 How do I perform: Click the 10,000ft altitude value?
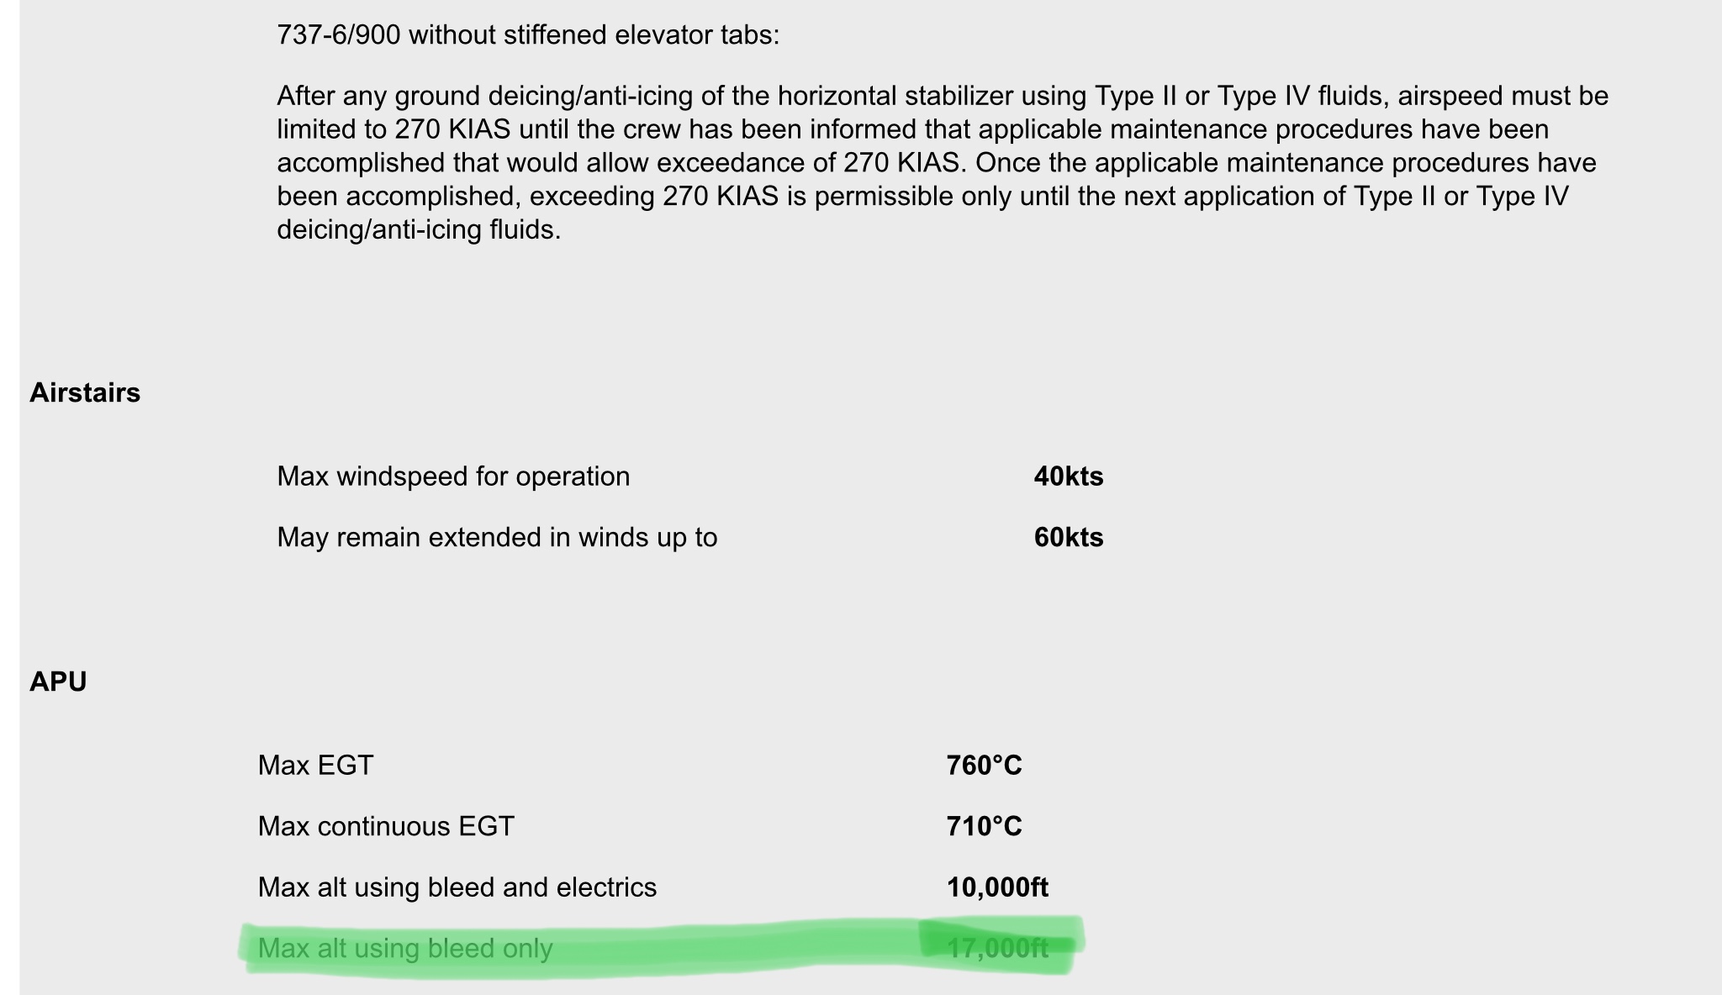pos(997,887)
